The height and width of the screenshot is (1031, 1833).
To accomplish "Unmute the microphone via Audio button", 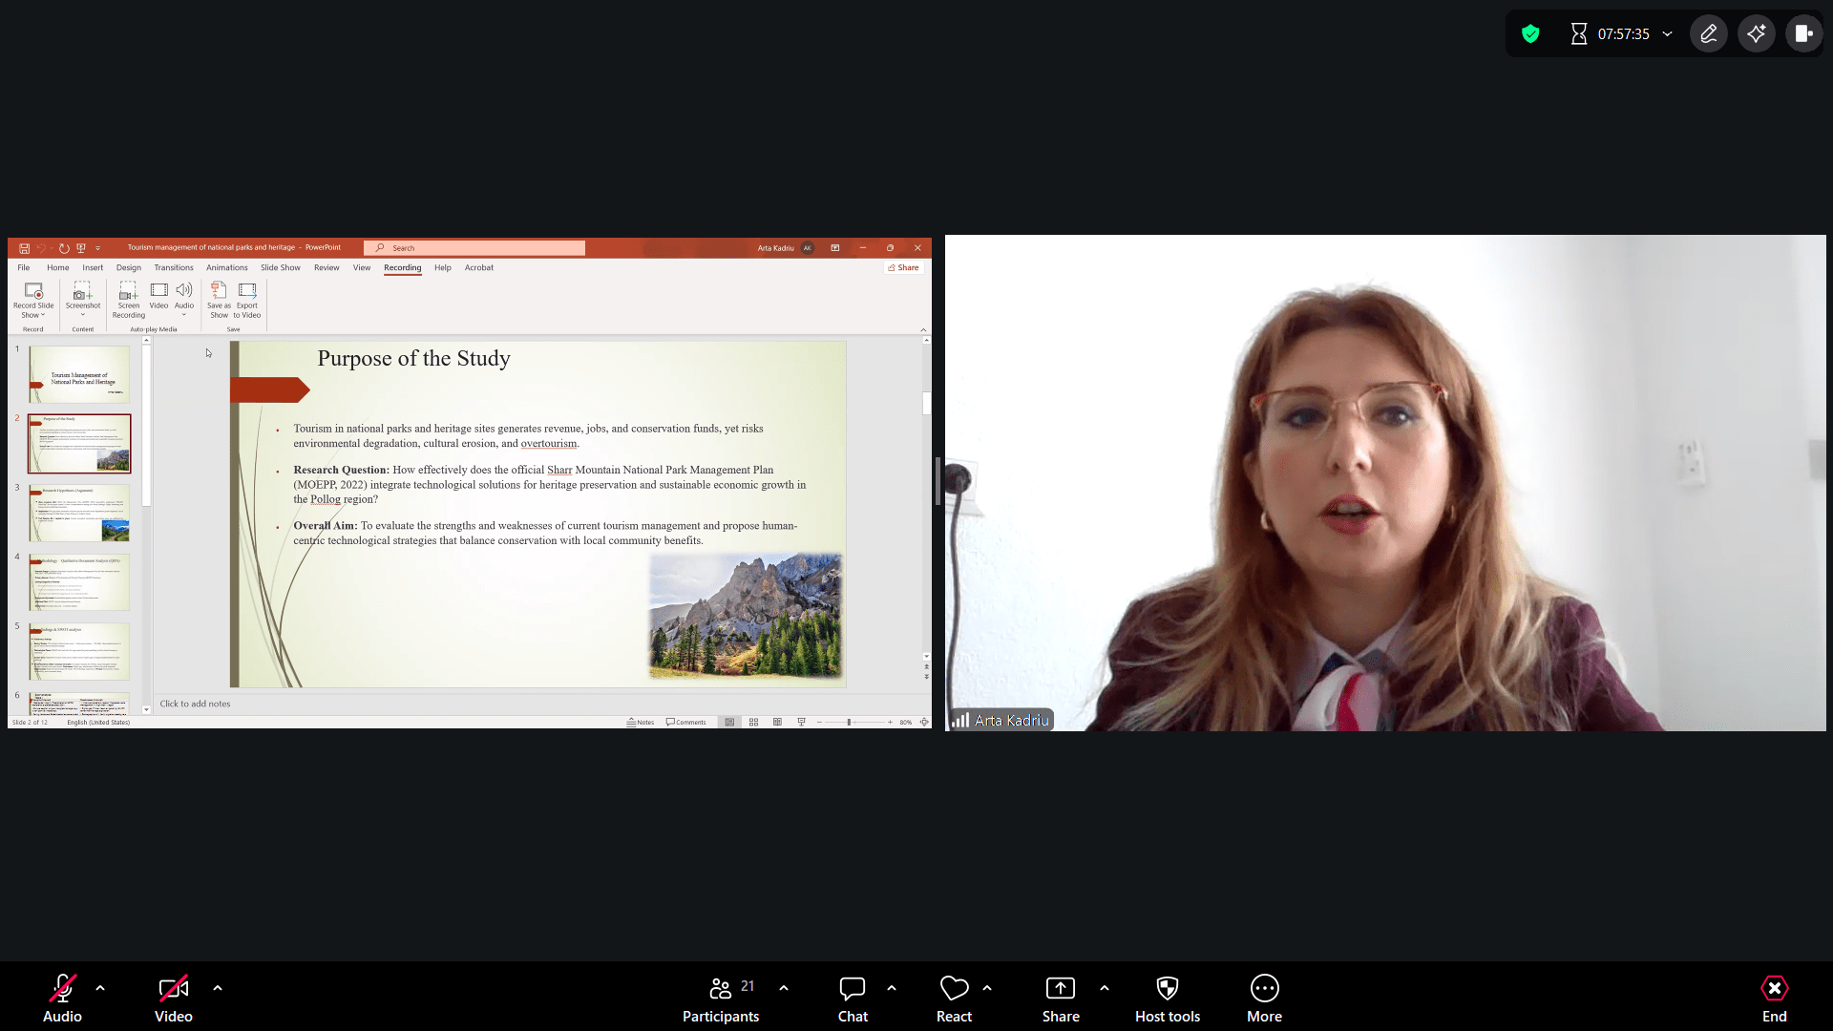I will 62,998.
